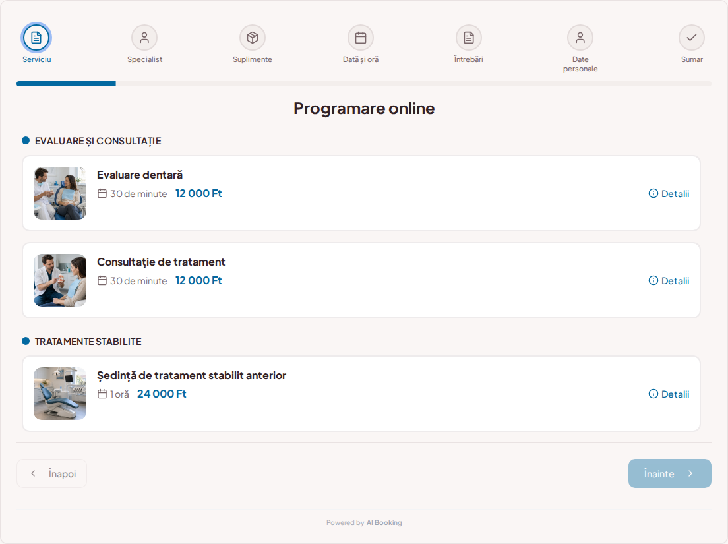Click the Serviciu step document icon
The height and width of the screenshot is (544, 728).
(x=36, y=38)
